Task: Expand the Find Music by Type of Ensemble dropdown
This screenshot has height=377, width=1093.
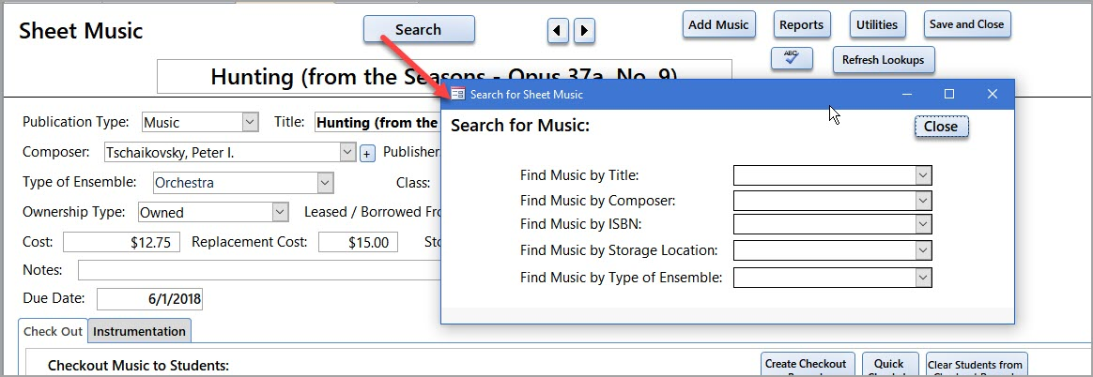Action: coord(923,278)
